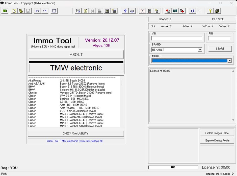Click the green EXIT toolbar icon
Image resolution: width=237 pixels, height=176 pixels.
pos(5,11)
